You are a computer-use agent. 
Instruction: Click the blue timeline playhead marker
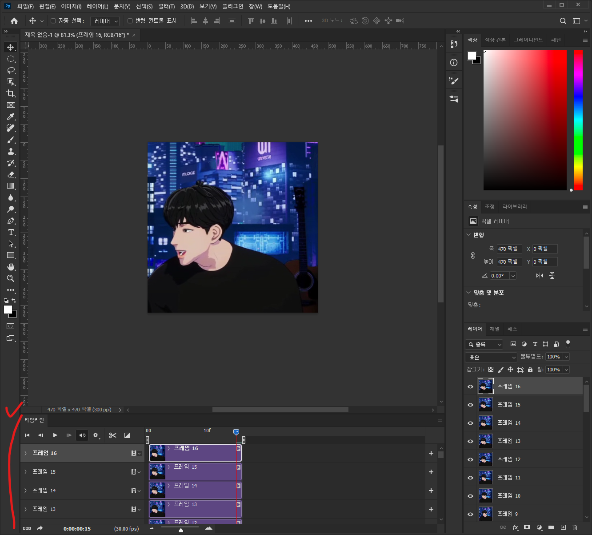[236, 432]
